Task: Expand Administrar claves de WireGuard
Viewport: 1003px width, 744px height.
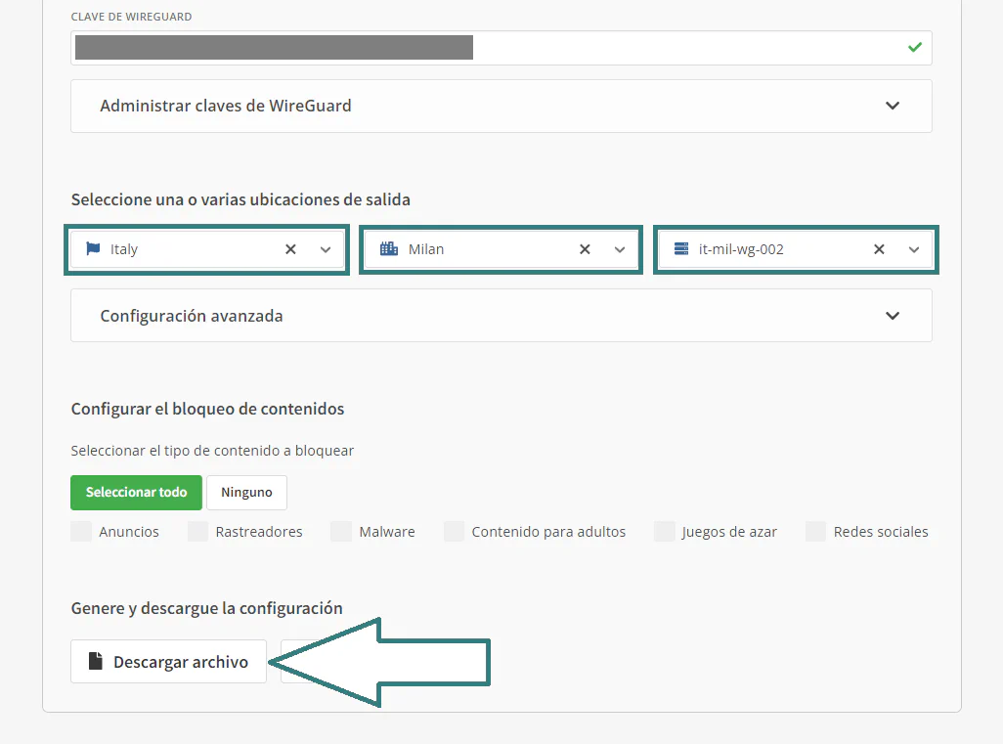Action: pyautogui.click(x=501, y=107)
